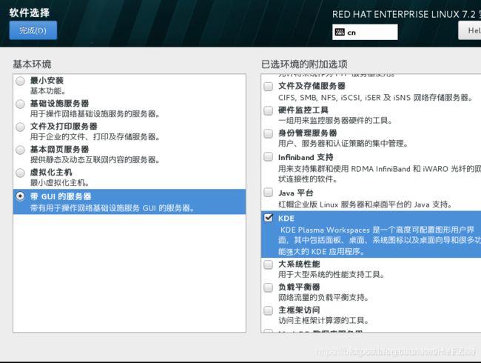Click the 虚拟化主机 environment label
The width and height of the screenshot is (481, 363).
tap(51, 173)
